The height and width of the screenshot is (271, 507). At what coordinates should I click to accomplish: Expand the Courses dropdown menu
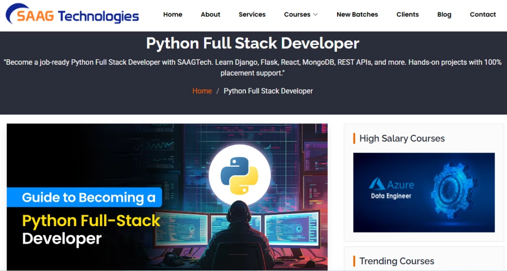click(x=301, y=14)
